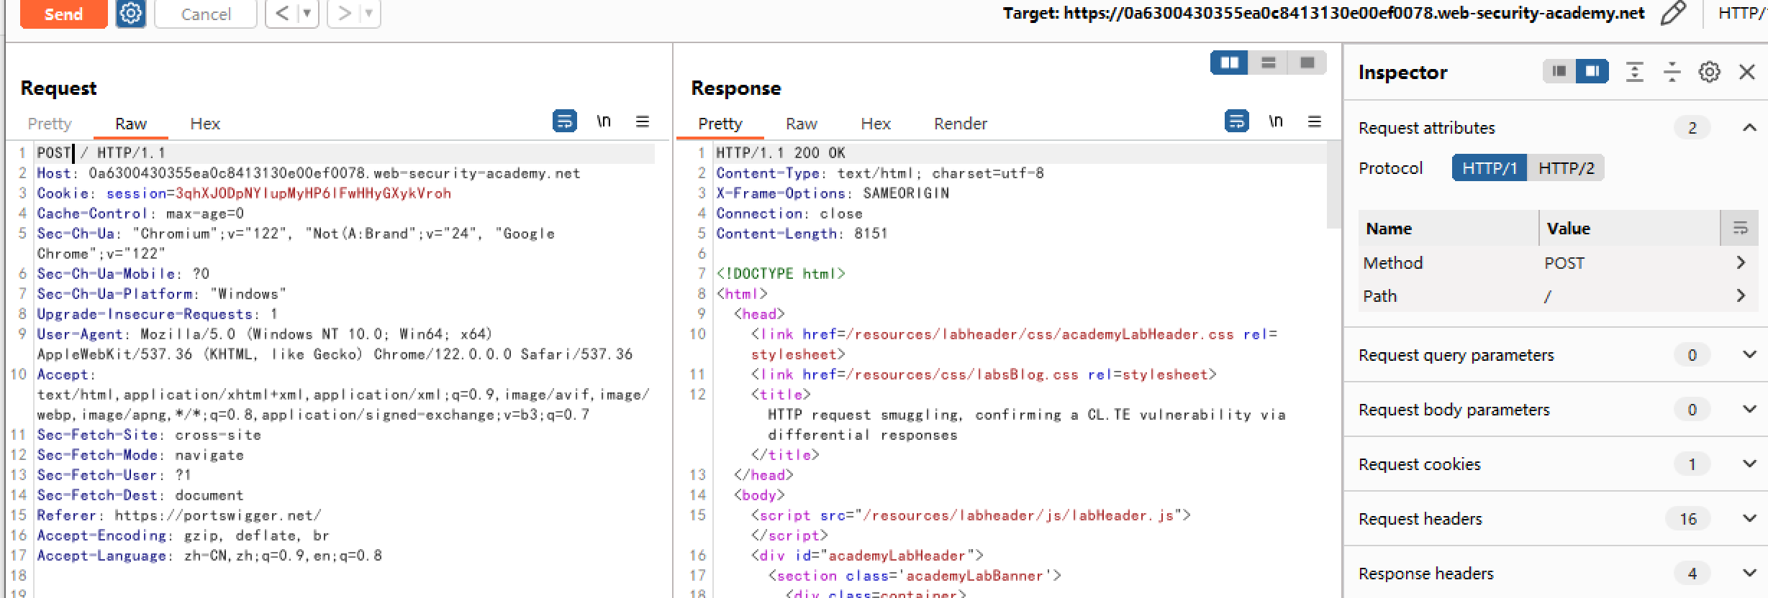
Task: Select top-bottom split layout
Action: click(1269, 63)
